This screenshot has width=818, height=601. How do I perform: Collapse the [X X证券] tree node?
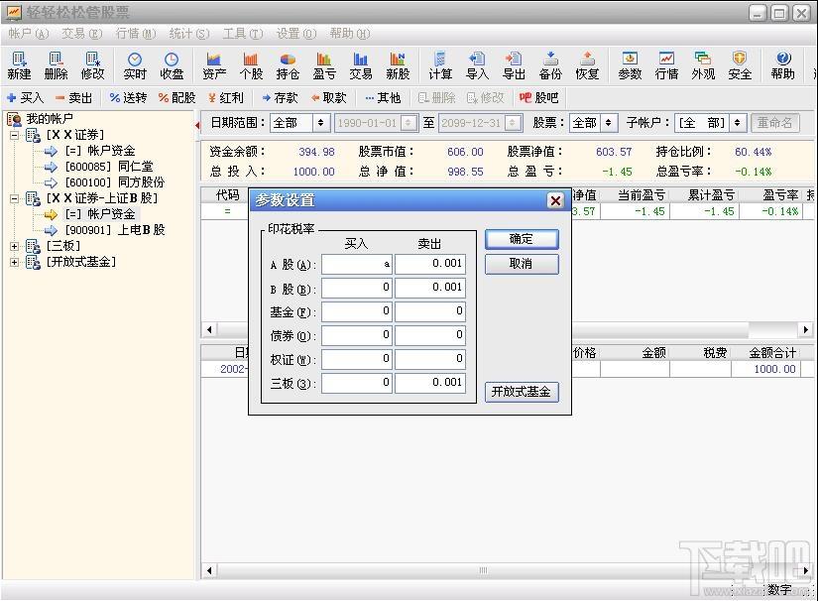[15, 135]
